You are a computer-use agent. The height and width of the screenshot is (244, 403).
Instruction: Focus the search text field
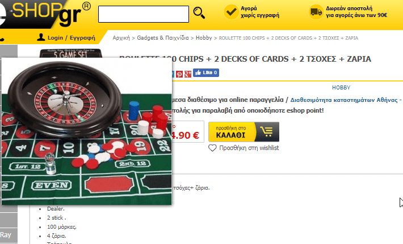coord(144,14)
